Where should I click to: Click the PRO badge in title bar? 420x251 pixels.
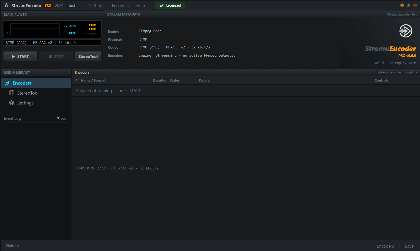(48, 6)
